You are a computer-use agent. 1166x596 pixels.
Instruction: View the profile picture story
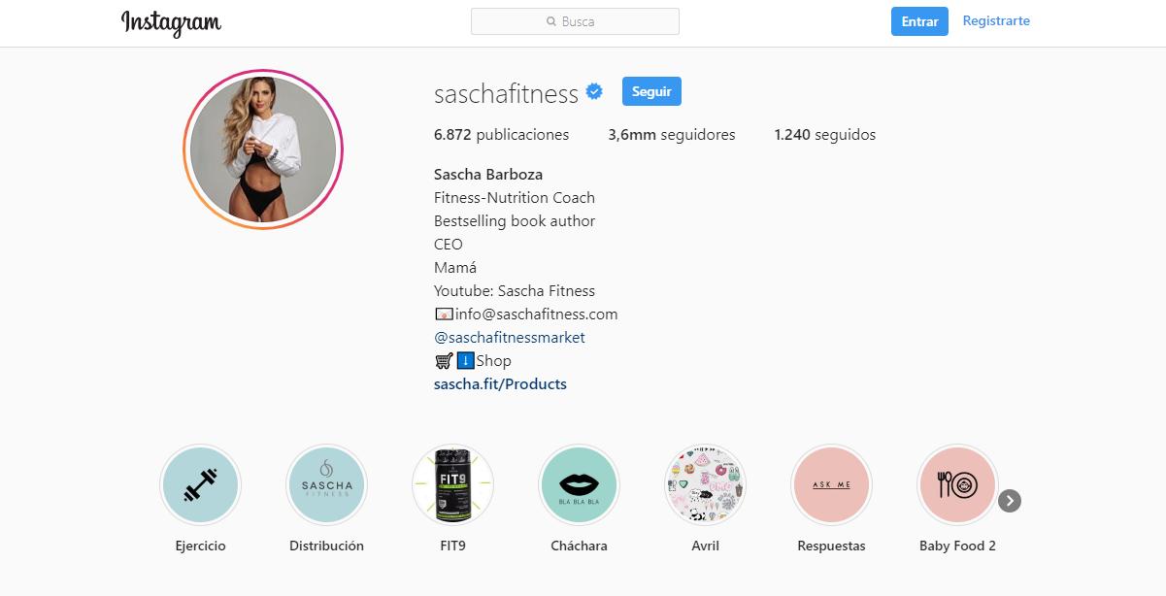coord(263,149)
